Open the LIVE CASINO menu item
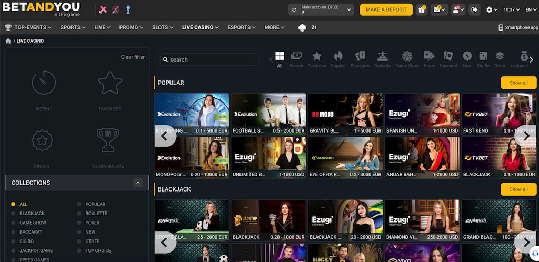Image resolution: width=539 pixels, height=262 pixels. click(x=201, y=27)
